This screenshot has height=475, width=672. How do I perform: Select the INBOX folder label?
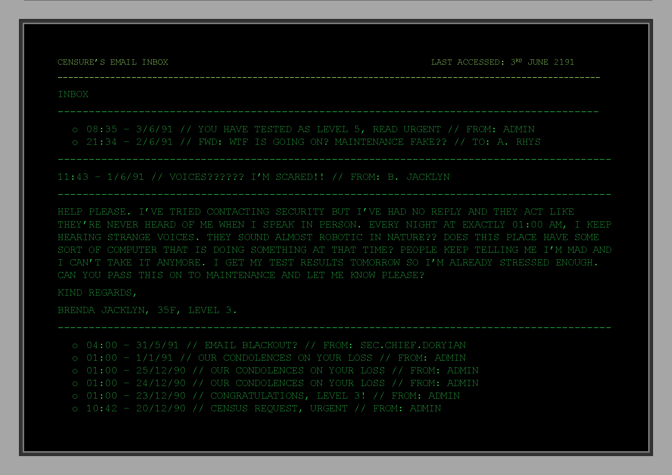73,94
